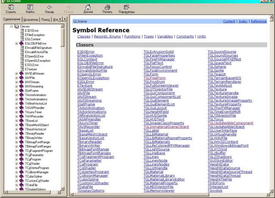
Task: Click tree panel scroll right arrow
Action: pos(59,192)
